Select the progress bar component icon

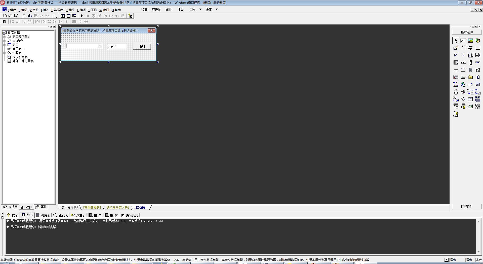coord(478,62)
